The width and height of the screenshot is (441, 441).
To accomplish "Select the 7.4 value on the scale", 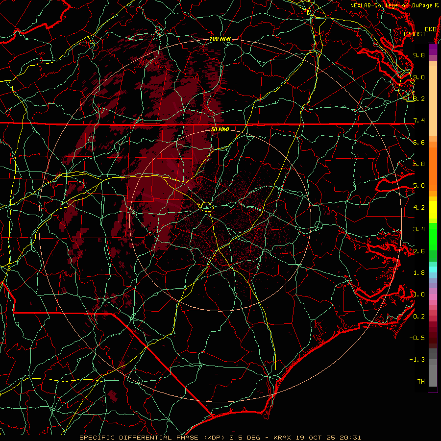I will [x=419, y=121].
